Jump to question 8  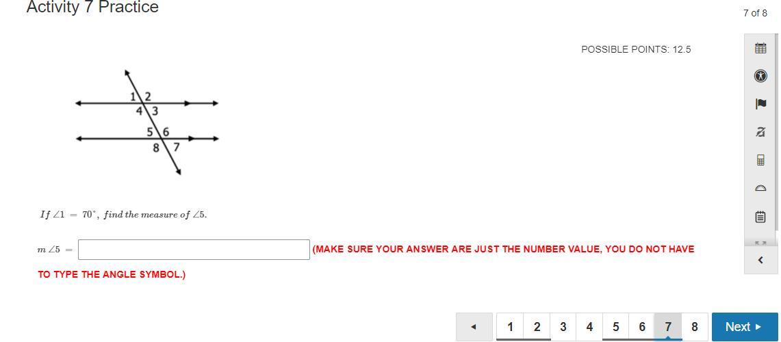(694, 327)
